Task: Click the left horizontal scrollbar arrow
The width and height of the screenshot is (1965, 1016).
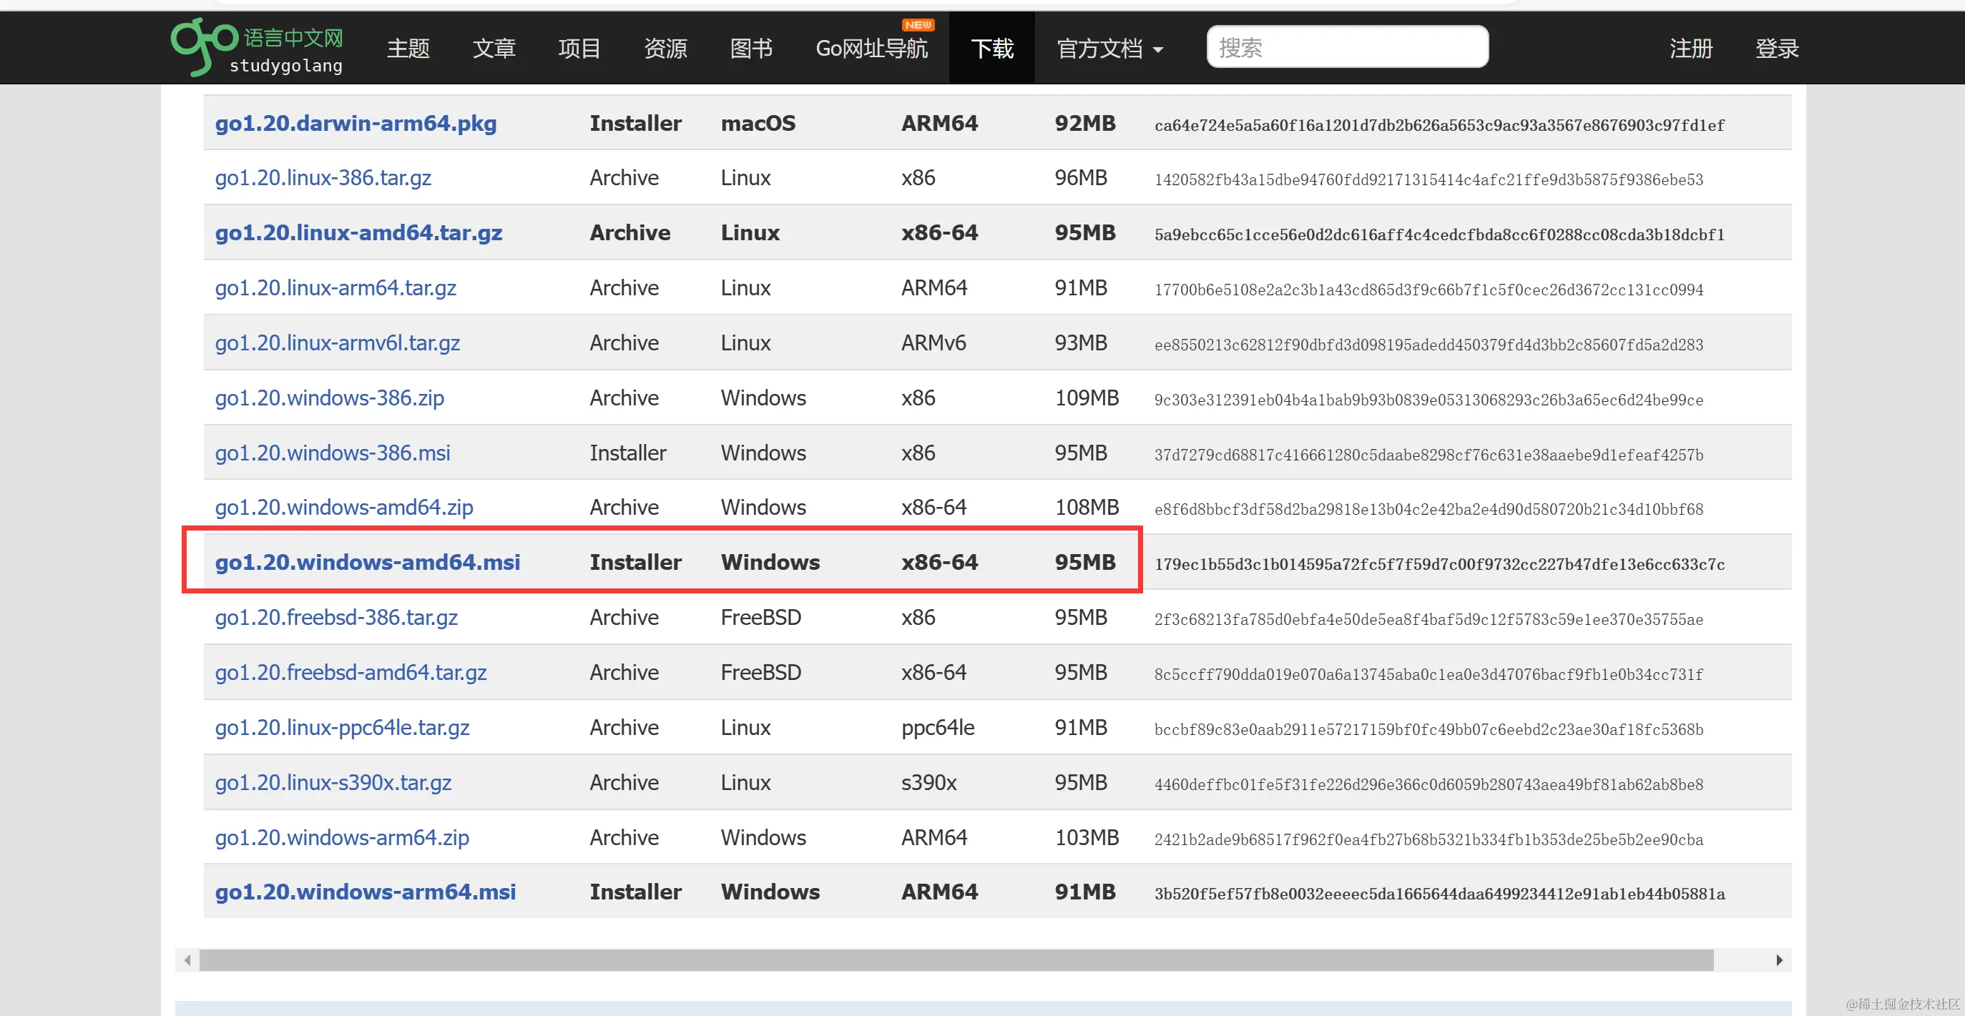Action: (x=187, y=960)
